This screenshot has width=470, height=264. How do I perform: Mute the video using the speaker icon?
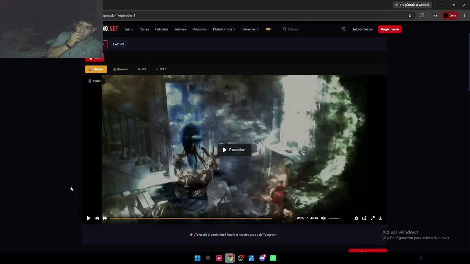[323, 218]
